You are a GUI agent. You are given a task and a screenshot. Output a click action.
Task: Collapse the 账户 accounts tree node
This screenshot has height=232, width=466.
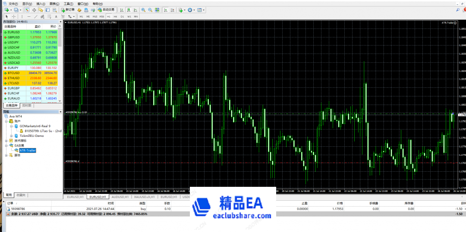pos(6,121)
